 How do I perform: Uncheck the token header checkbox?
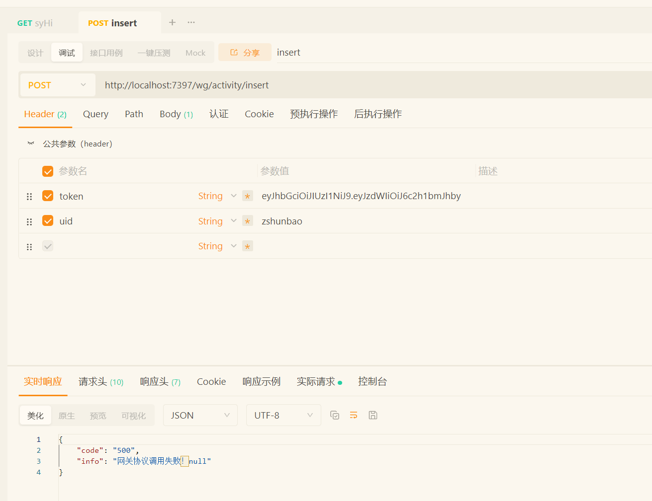[48, 196]
